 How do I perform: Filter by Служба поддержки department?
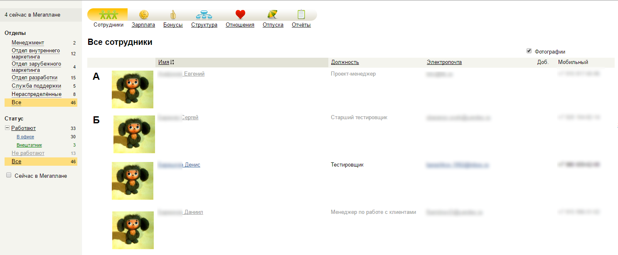pos(36,86)
